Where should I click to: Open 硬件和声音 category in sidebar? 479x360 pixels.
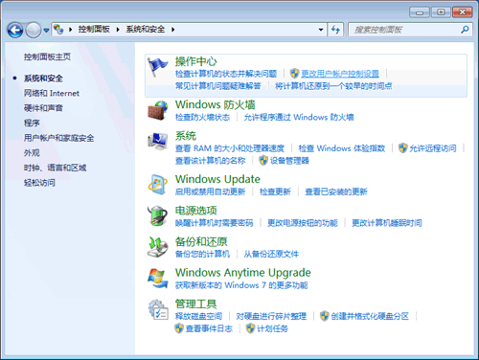click(x=43, y=108)
